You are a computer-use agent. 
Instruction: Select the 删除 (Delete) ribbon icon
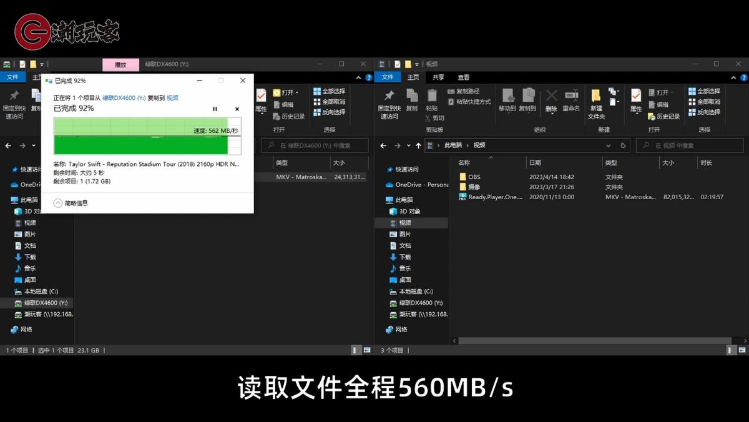551,100
